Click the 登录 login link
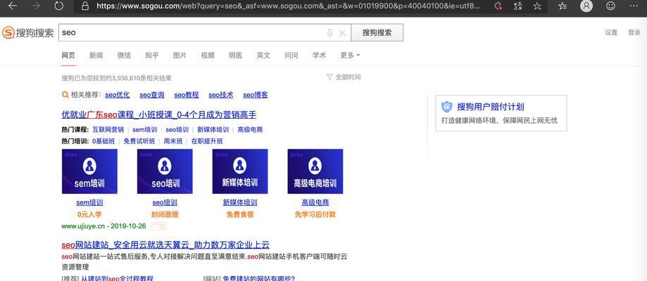 point(634,33)
